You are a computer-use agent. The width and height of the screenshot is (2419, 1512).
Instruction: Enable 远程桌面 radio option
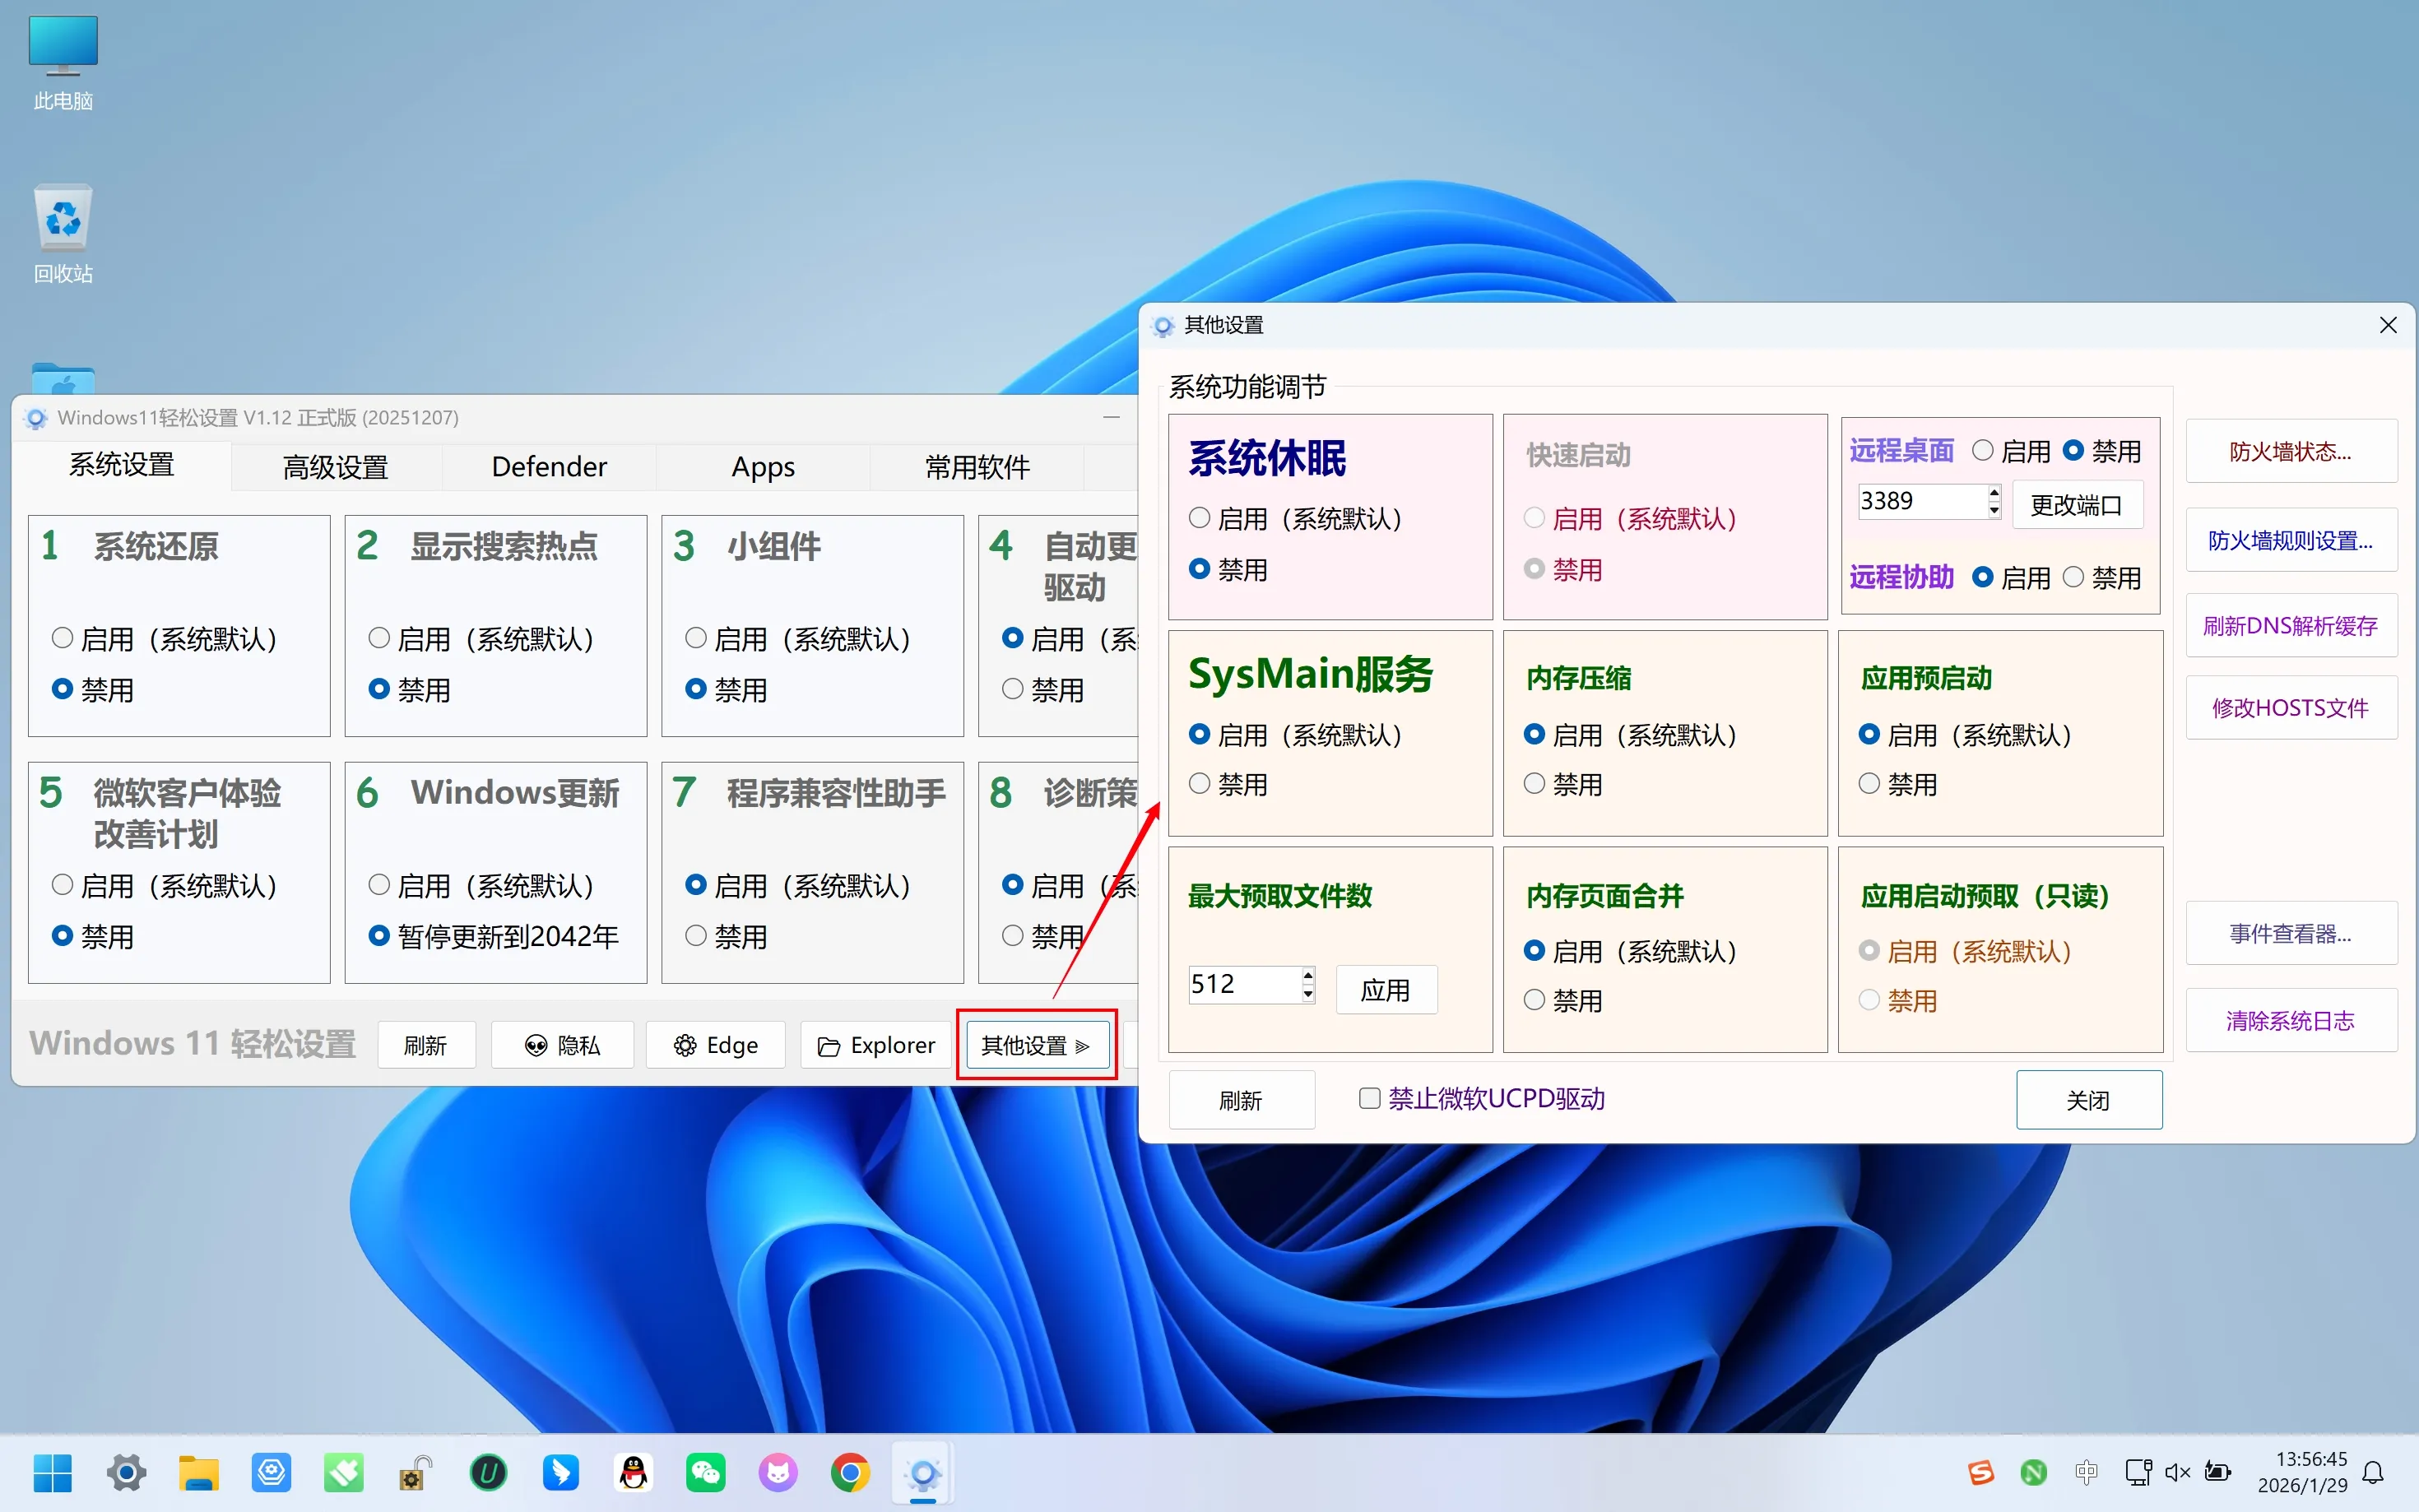pos(1982,451)
